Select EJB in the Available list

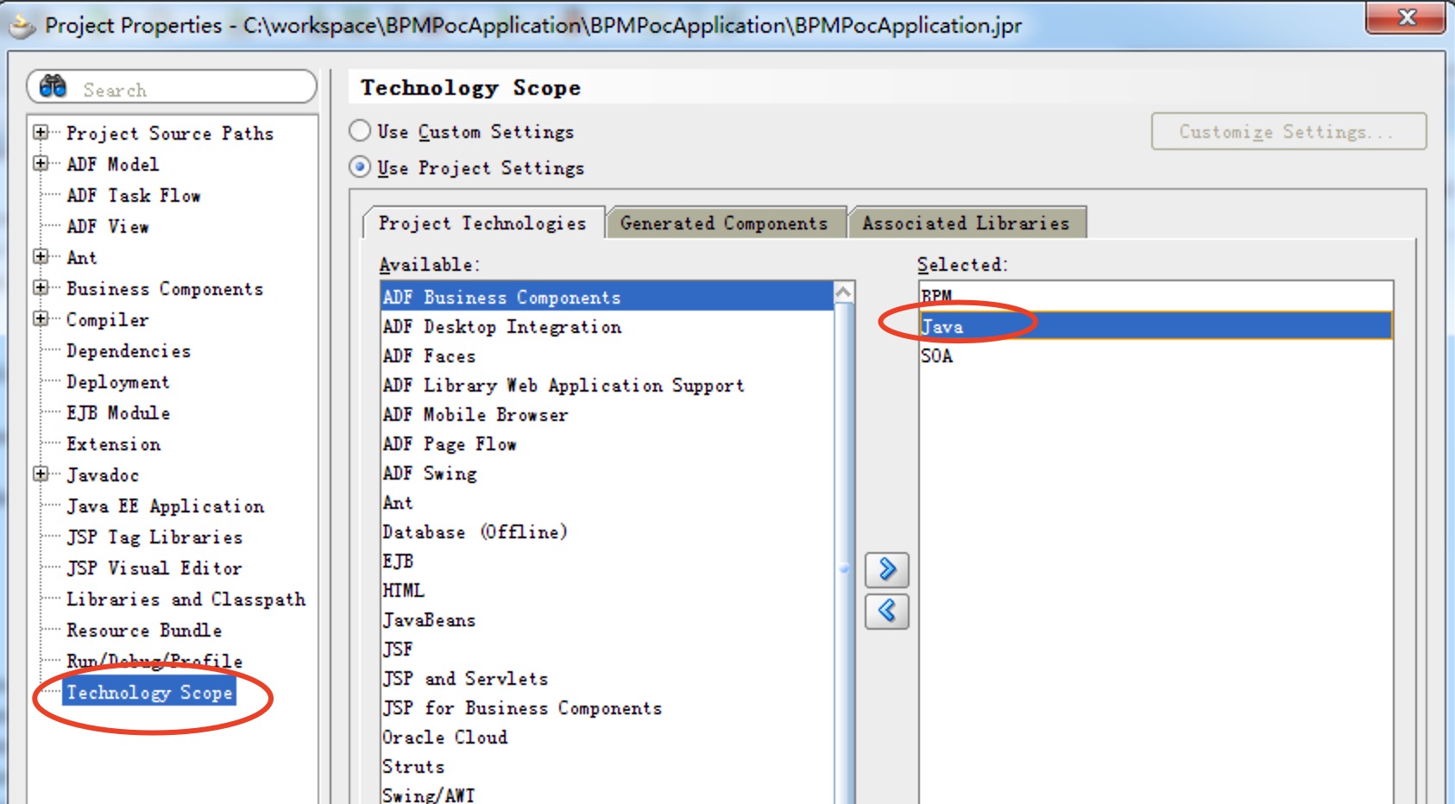(607, 562)
